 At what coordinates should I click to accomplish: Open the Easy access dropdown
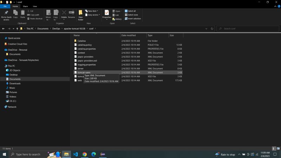pyautogui.click(x=92, y=15)
